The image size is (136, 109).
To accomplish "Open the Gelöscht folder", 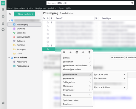I will (24, 41).
